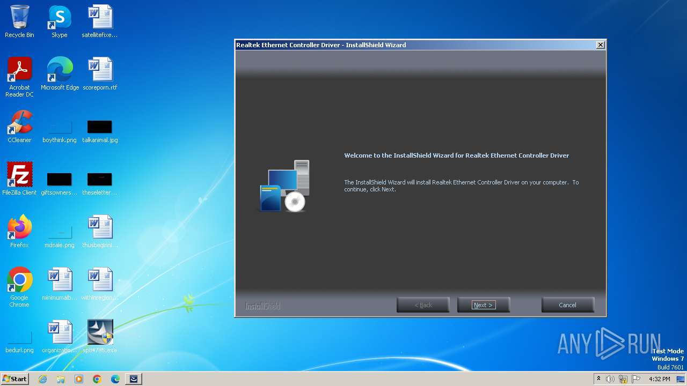This screenshot has width=687, height=386.
Task: Click the wizard welcome heading text
Action: [456, 155]
